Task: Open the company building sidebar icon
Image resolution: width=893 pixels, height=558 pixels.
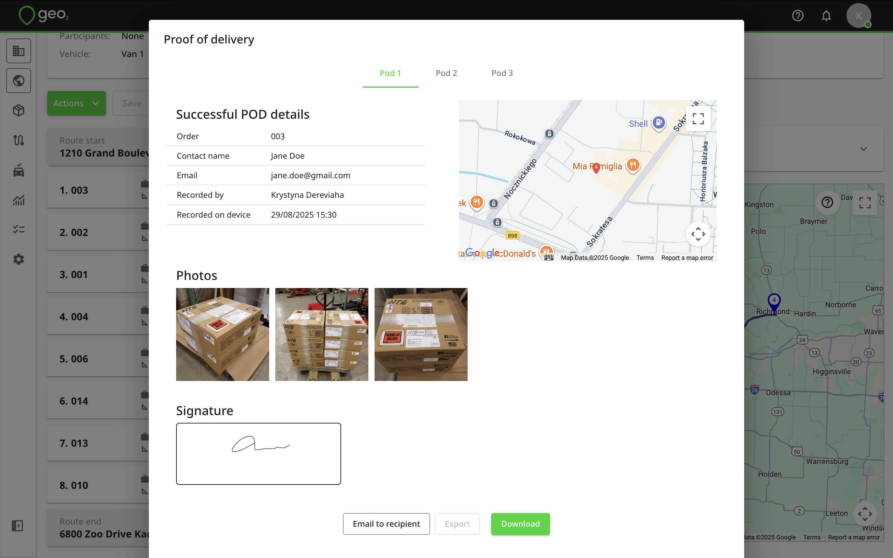Action: 19,51
